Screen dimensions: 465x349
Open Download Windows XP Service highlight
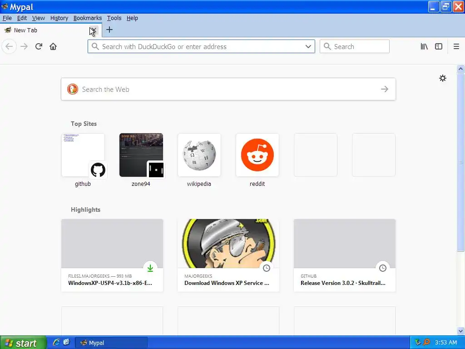point(228,255)
